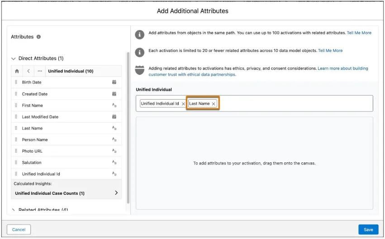This screenshot has width=385, height=239.
Task: Click the Cancel button
Action: 19,230
